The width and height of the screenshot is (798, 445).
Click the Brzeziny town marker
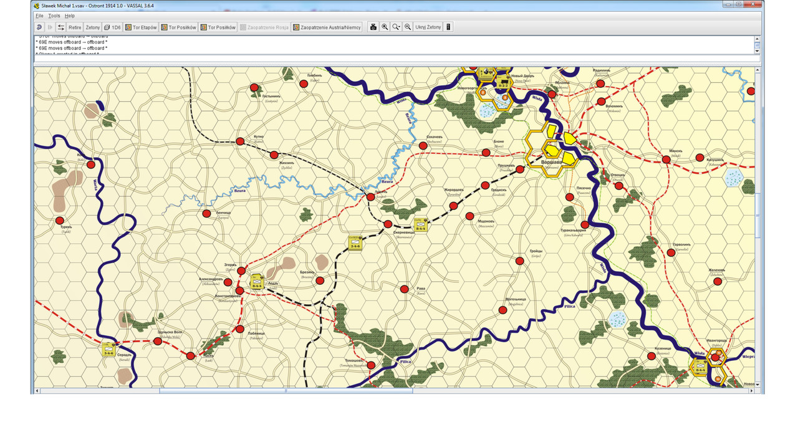(x=320, y=281)
